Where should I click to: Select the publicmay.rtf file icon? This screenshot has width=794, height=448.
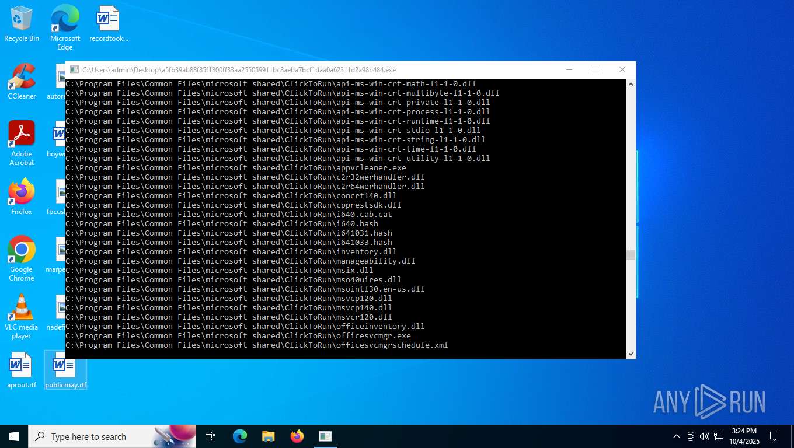(65, 370)
